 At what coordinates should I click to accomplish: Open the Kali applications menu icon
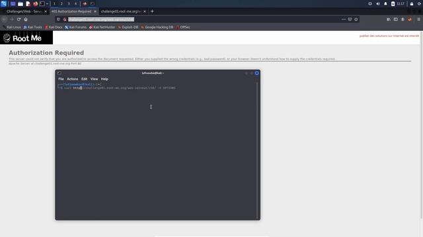(3, 3)
